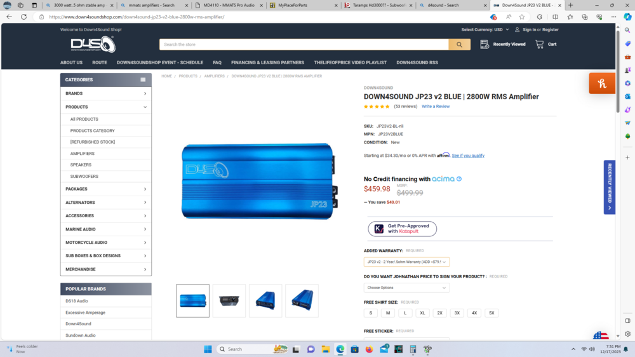Select free shirt size M
The image size is (635, 357).
point(388,313)
